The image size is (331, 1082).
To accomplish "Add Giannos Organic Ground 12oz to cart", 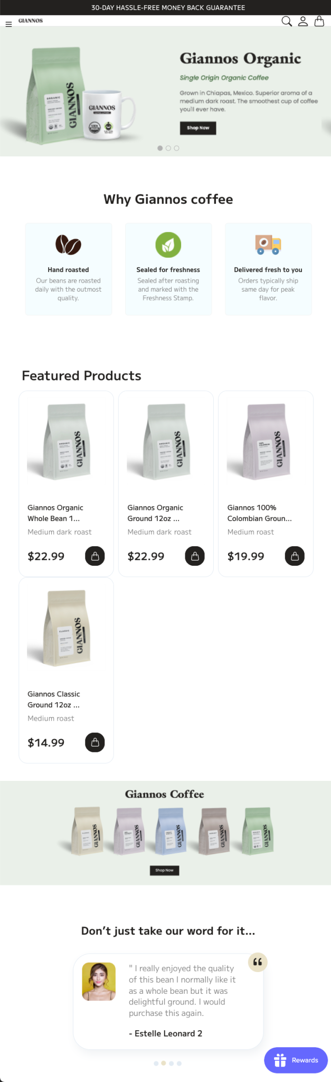I will [195, 556].
